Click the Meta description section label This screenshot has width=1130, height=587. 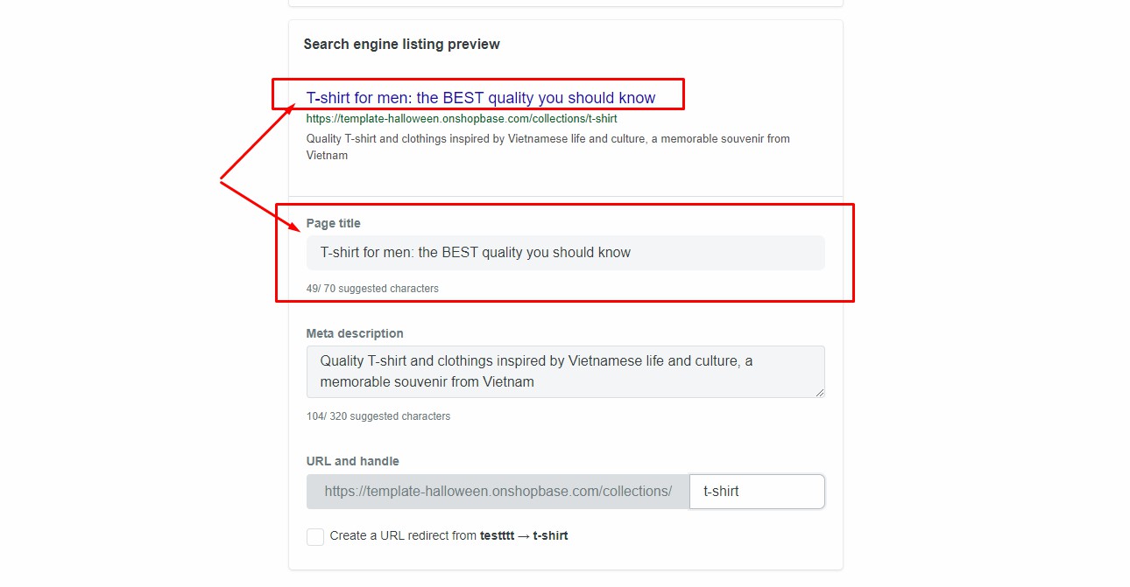pos(354,333)
